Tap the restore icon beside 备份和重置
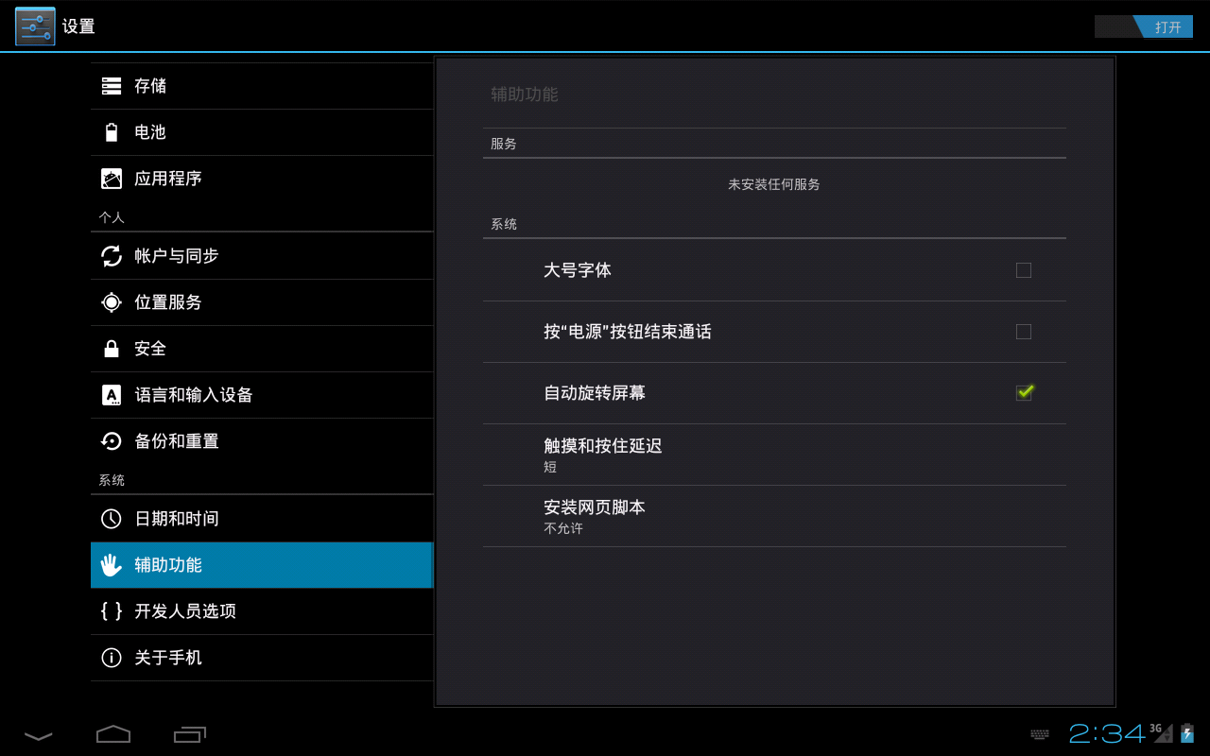The width and height of the screenshot is (1210, 756). coord(112,441)
